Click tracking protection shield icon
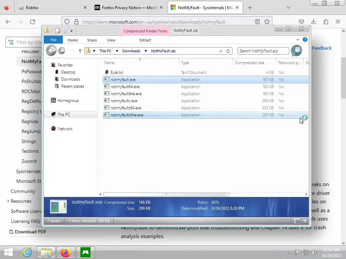Viewport: 346px width, 259px height. (67, 22)
